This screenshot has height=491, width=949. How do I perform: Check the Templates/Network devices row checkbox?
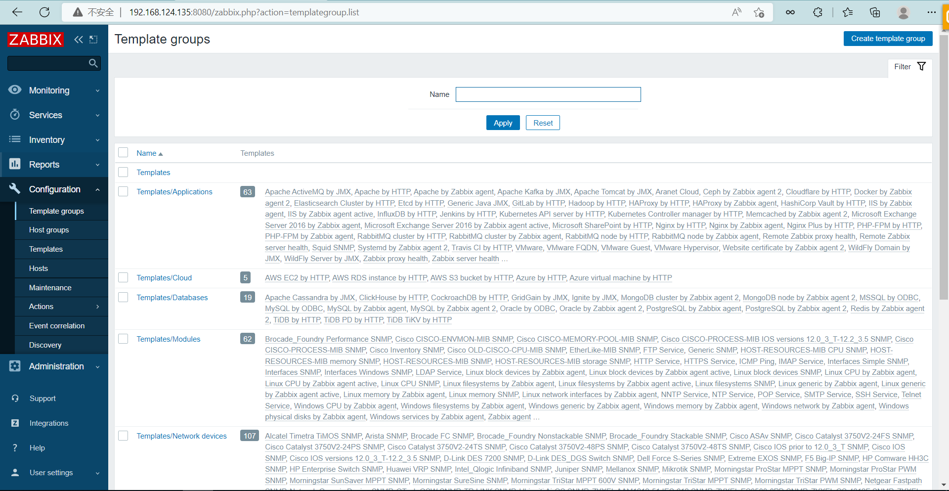pyautogui.click(x=123, y=436)
